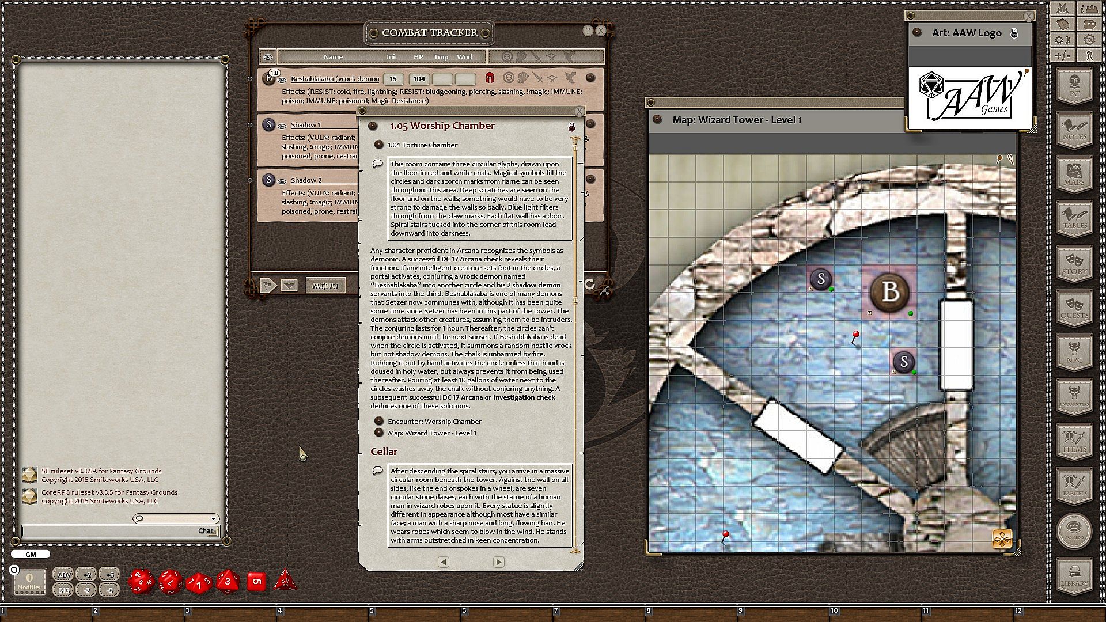
Task: Go to next story page arrow
Action: click(498, 562)
